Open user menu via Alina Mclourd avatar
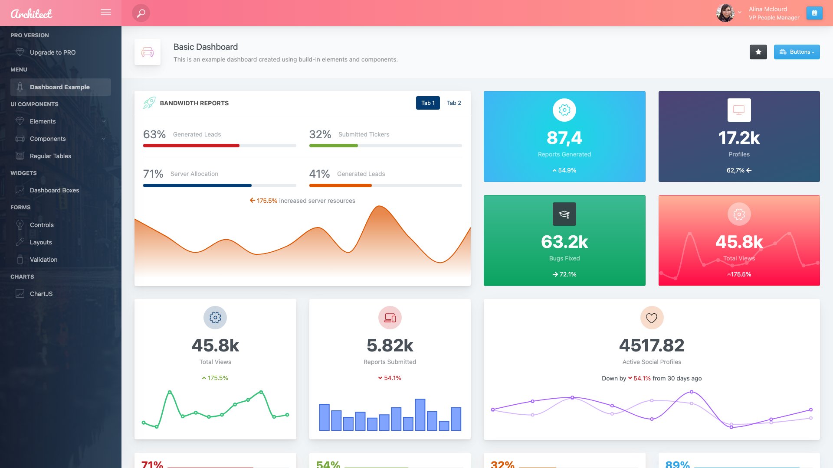Screen dimensions: 833x468 click(x=725, y=13)
